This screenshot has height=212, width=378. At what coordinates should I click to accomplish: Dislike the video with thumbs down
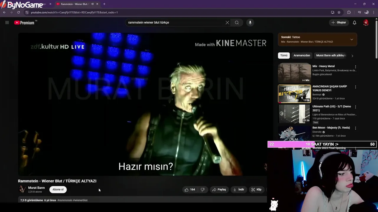coord(203,190)
